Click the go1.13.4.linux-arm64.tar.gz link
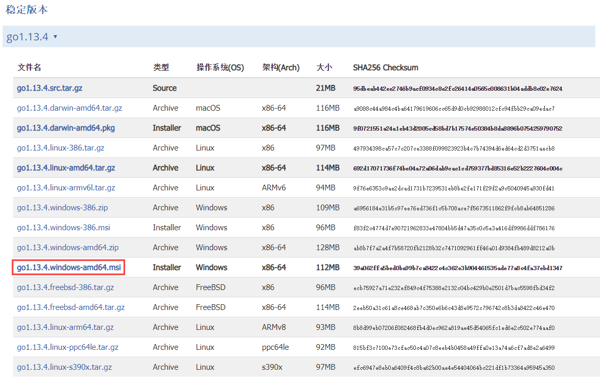 point(65,327)
